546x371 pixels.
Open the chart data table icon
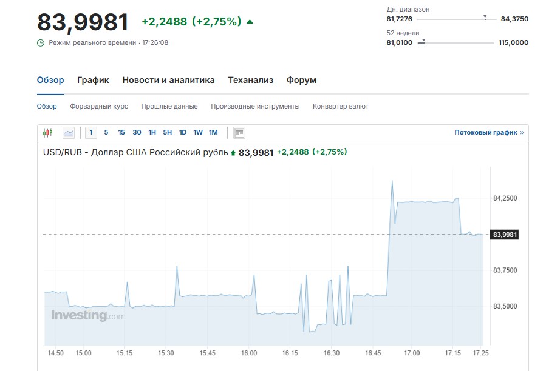[x=239, y=133]
